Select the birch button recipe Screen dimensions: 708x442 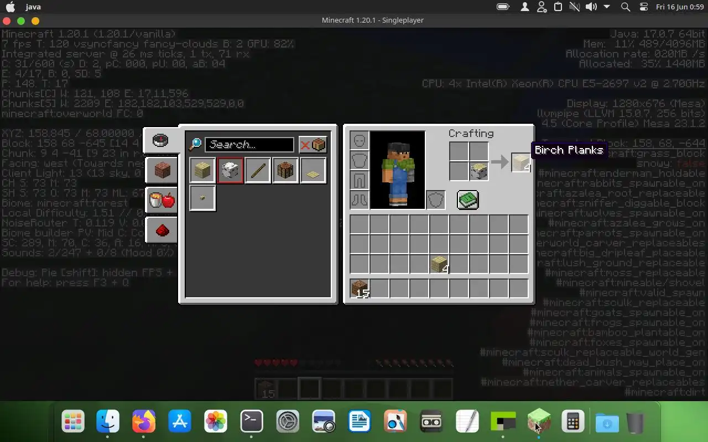coord(202,198)
